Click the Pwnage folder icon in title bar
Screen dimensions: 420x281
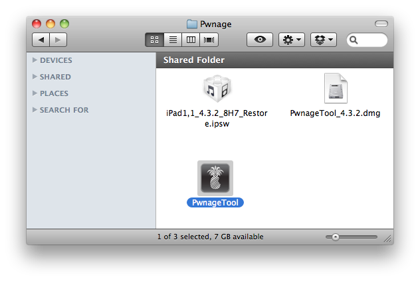point(192,24)
